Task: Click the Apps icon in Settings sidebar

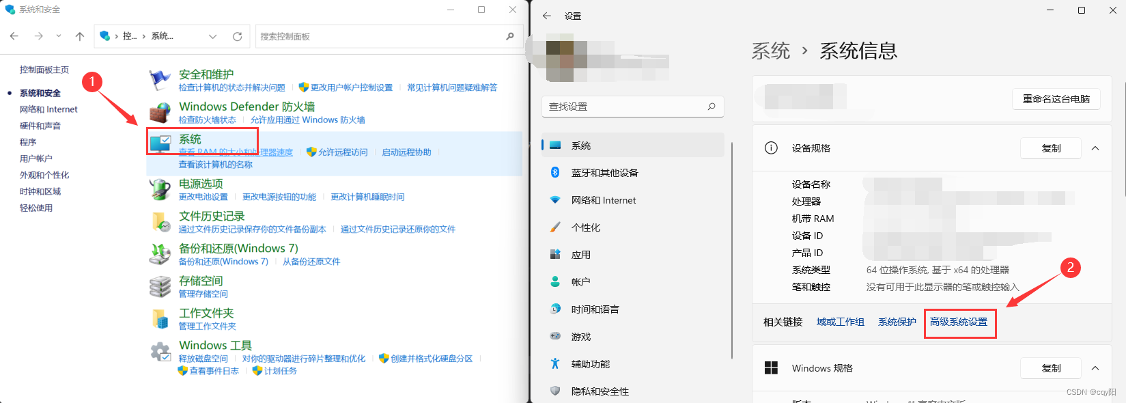Action: [x=555, y=255]
